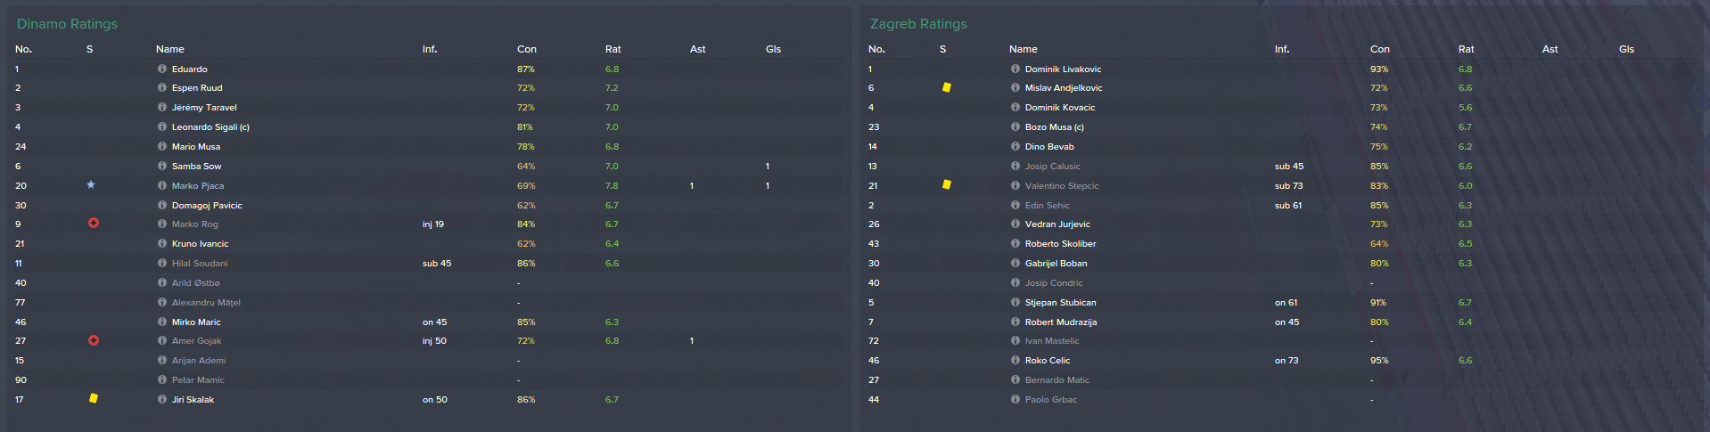Open Stjepan Stubican player profile
The width and height of the screenshot is (1710, 432).
coord(1060,303)
